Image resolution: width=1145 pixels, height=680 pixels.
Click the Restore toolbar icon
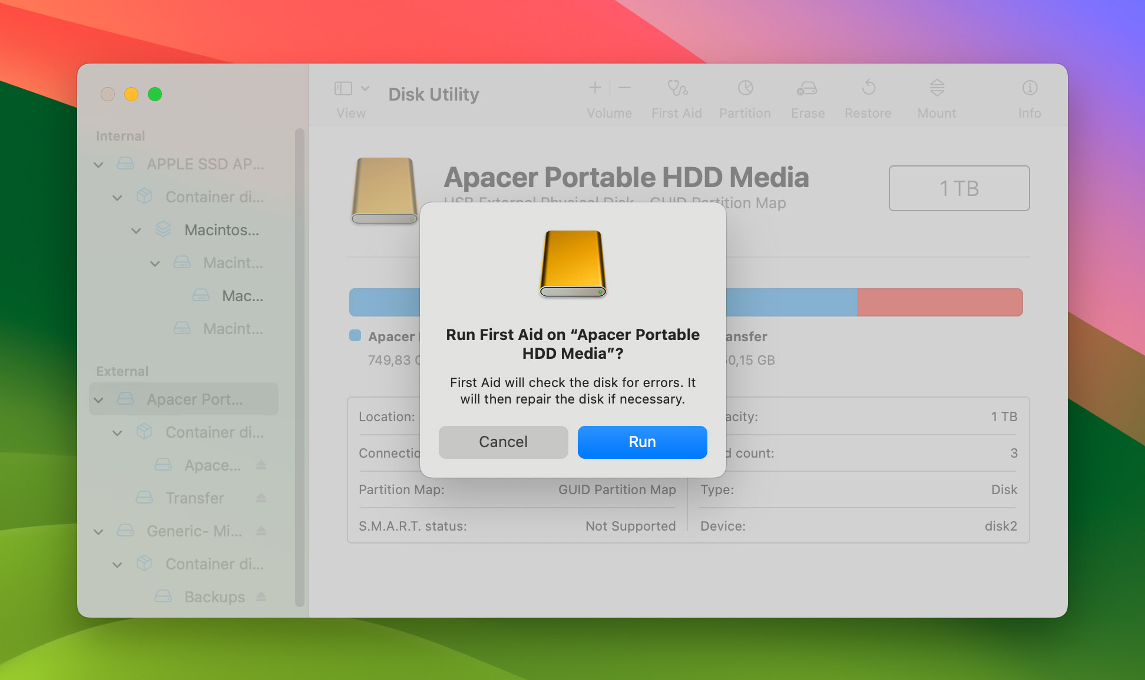point(868,91)
